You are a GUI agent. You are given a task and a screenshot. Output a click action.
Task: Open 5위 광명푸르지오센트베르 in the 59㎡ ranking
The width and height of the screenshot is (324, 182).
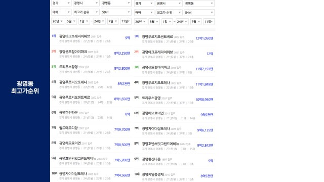pyautogui.click(x=91, y=100)
